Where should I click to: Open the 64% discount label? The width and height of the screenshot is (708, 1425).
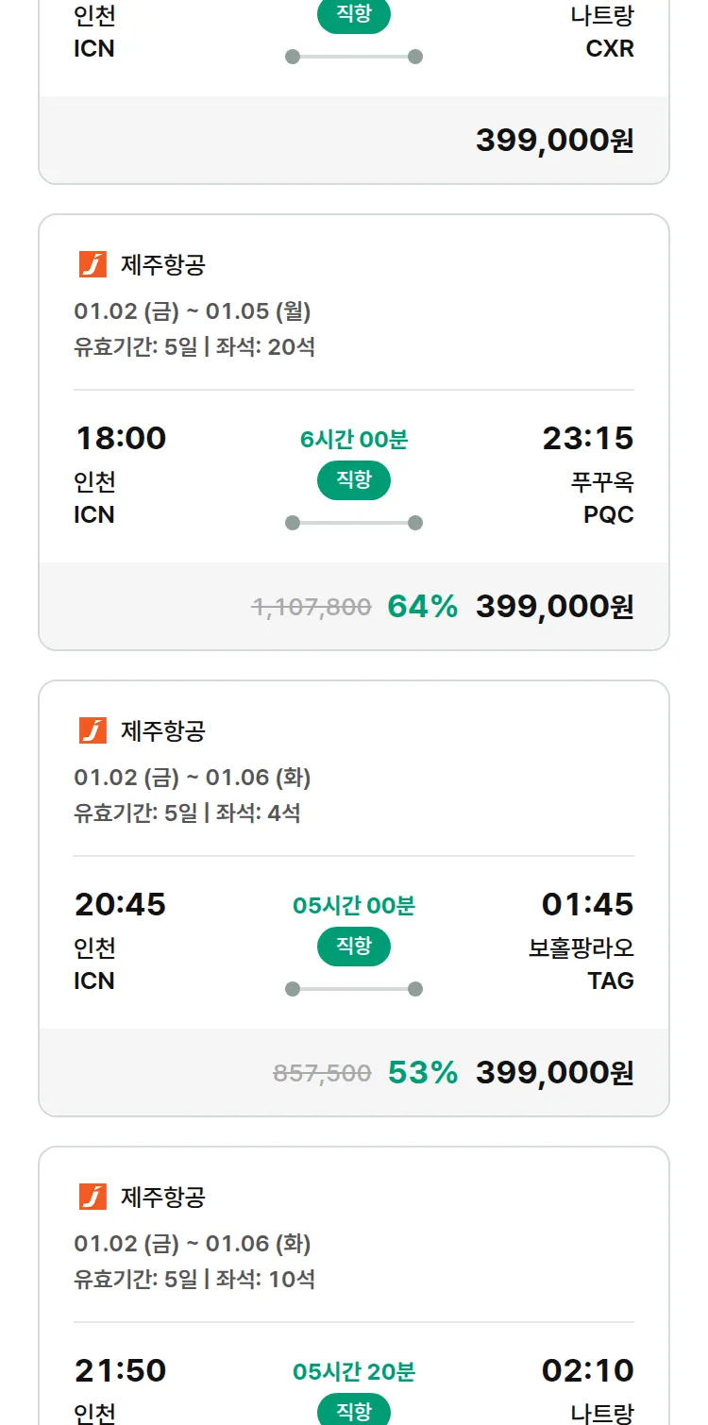(422, 607)
